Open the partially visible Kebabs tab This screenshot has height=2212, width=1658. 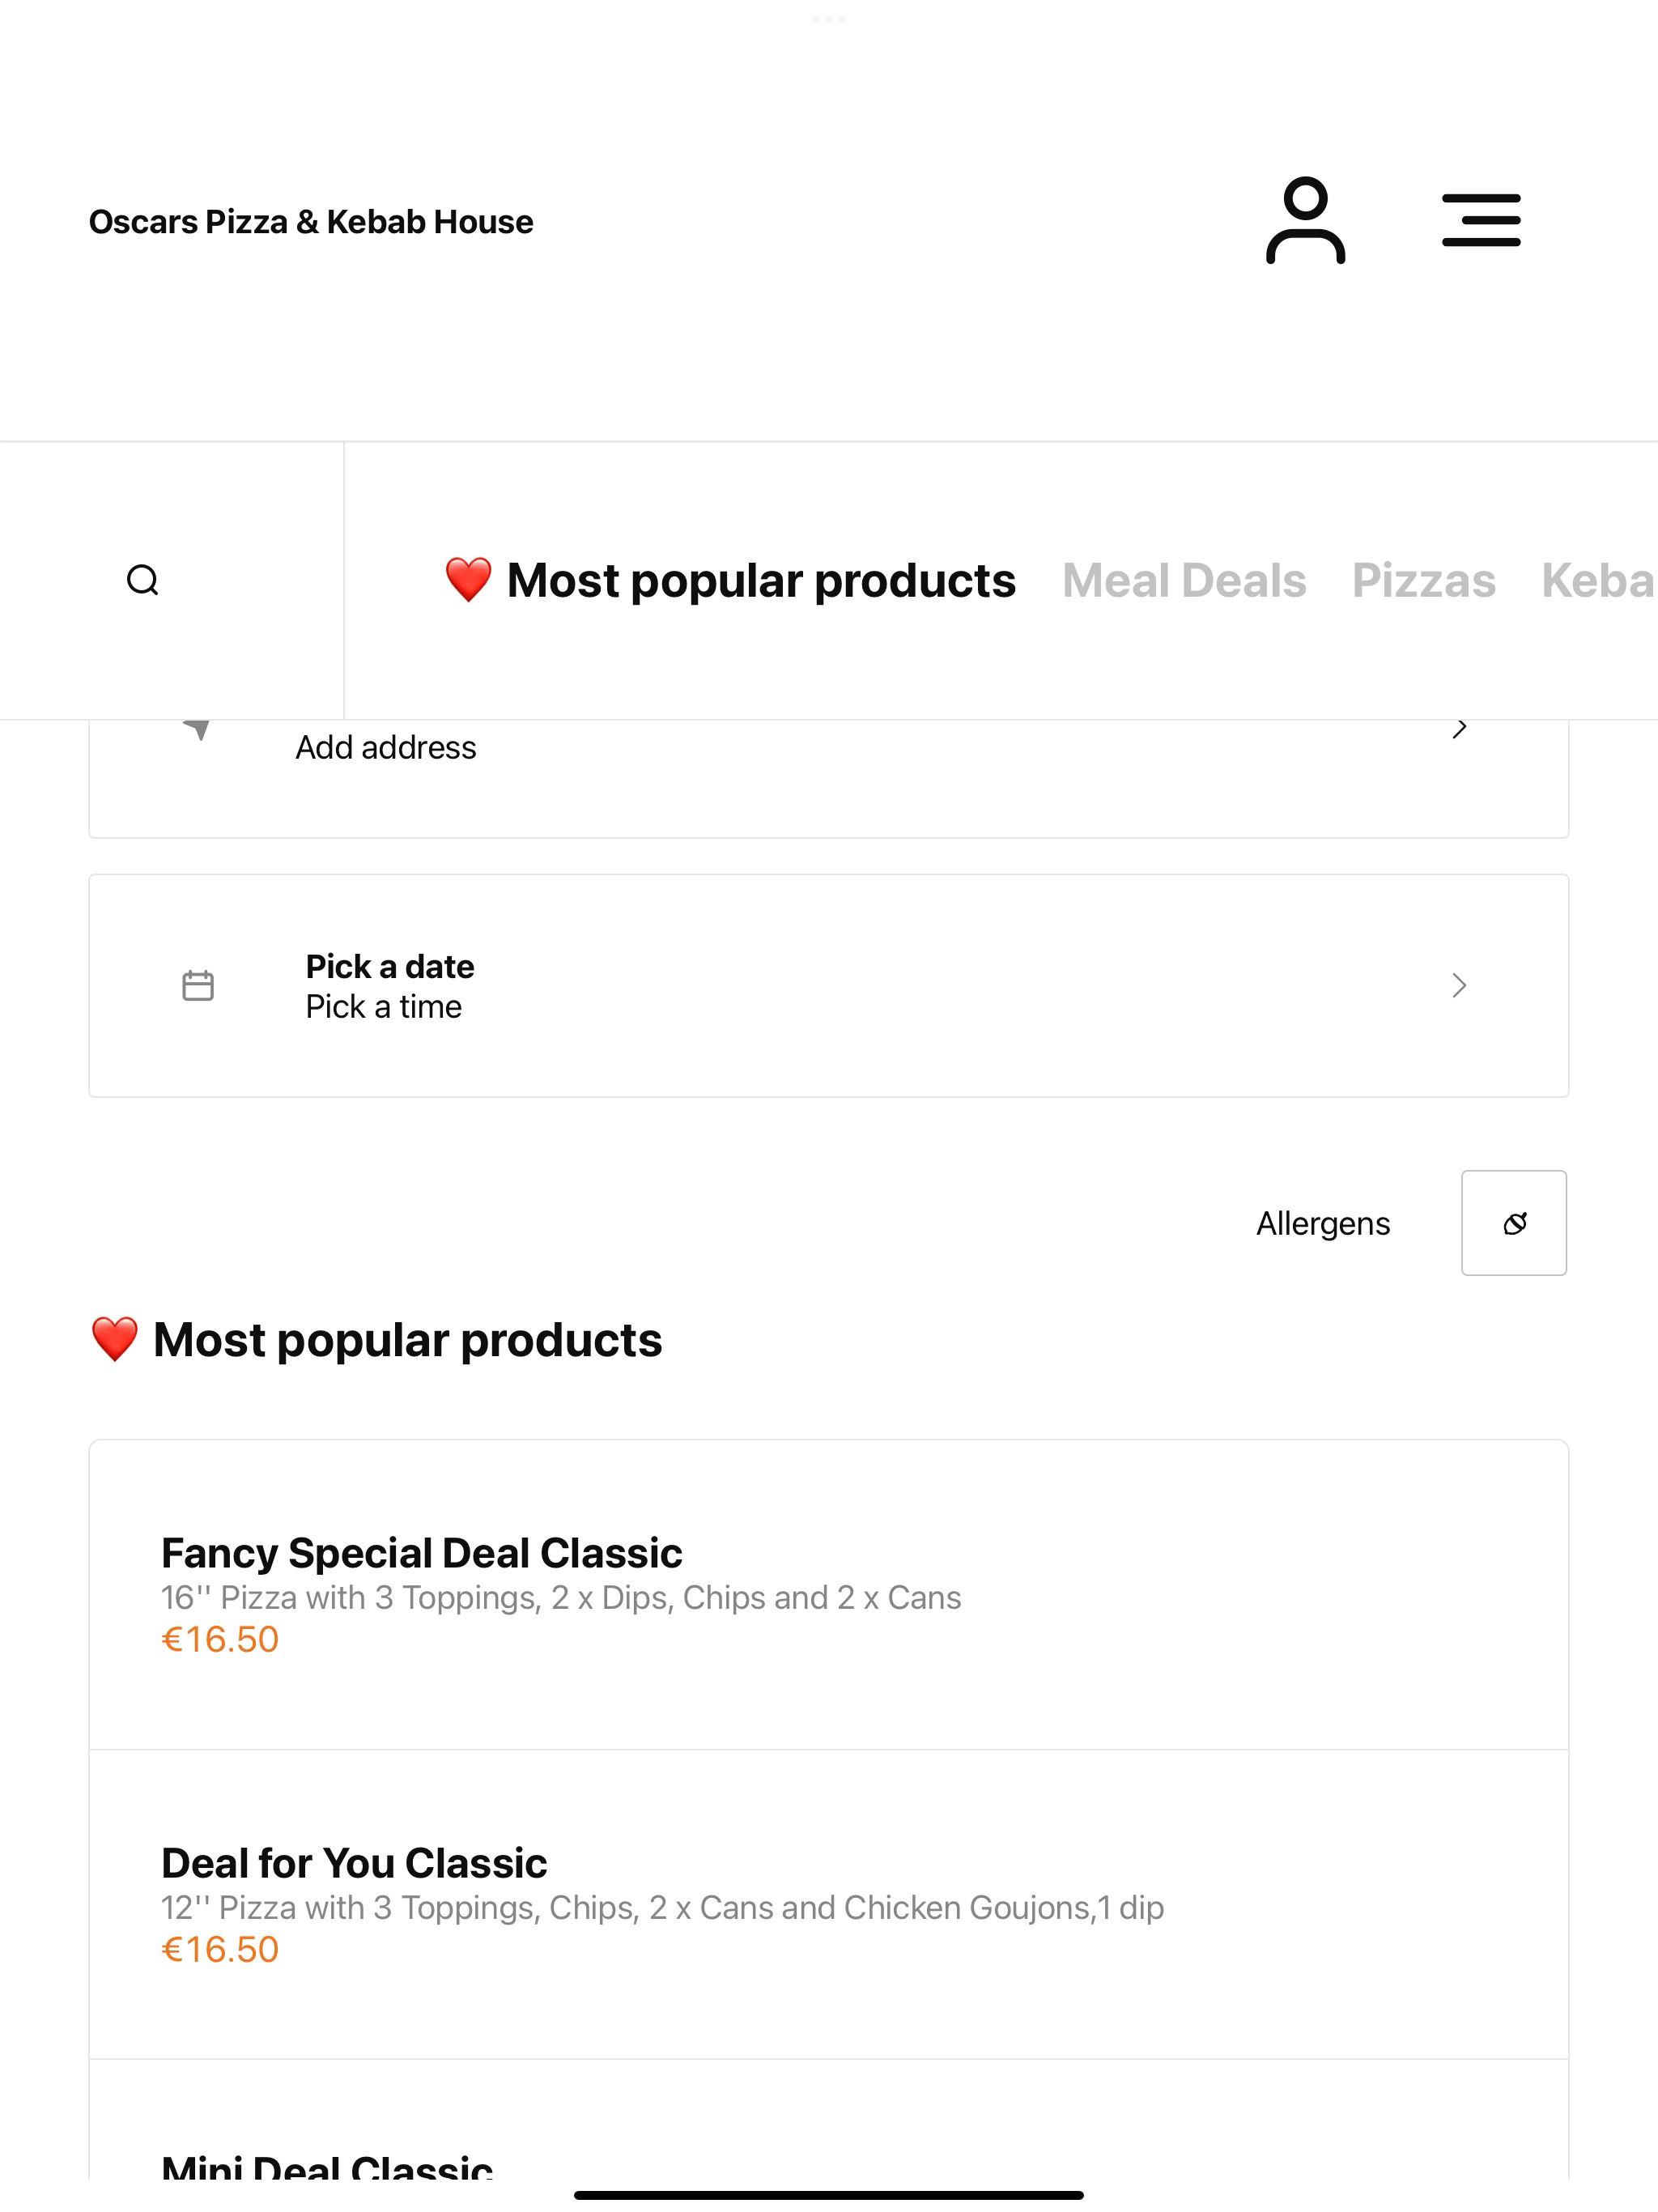point(1598,581)
